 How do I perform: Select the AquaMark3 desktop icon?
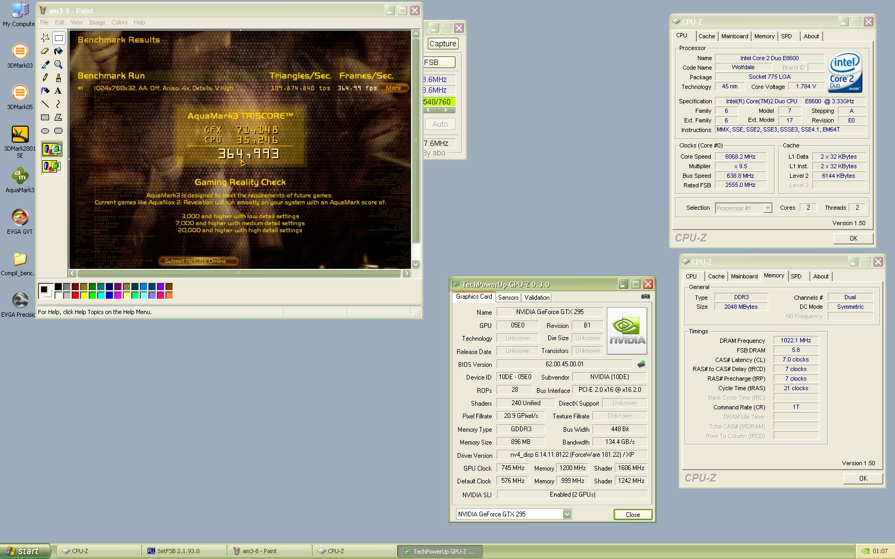[x=20, y=180]
